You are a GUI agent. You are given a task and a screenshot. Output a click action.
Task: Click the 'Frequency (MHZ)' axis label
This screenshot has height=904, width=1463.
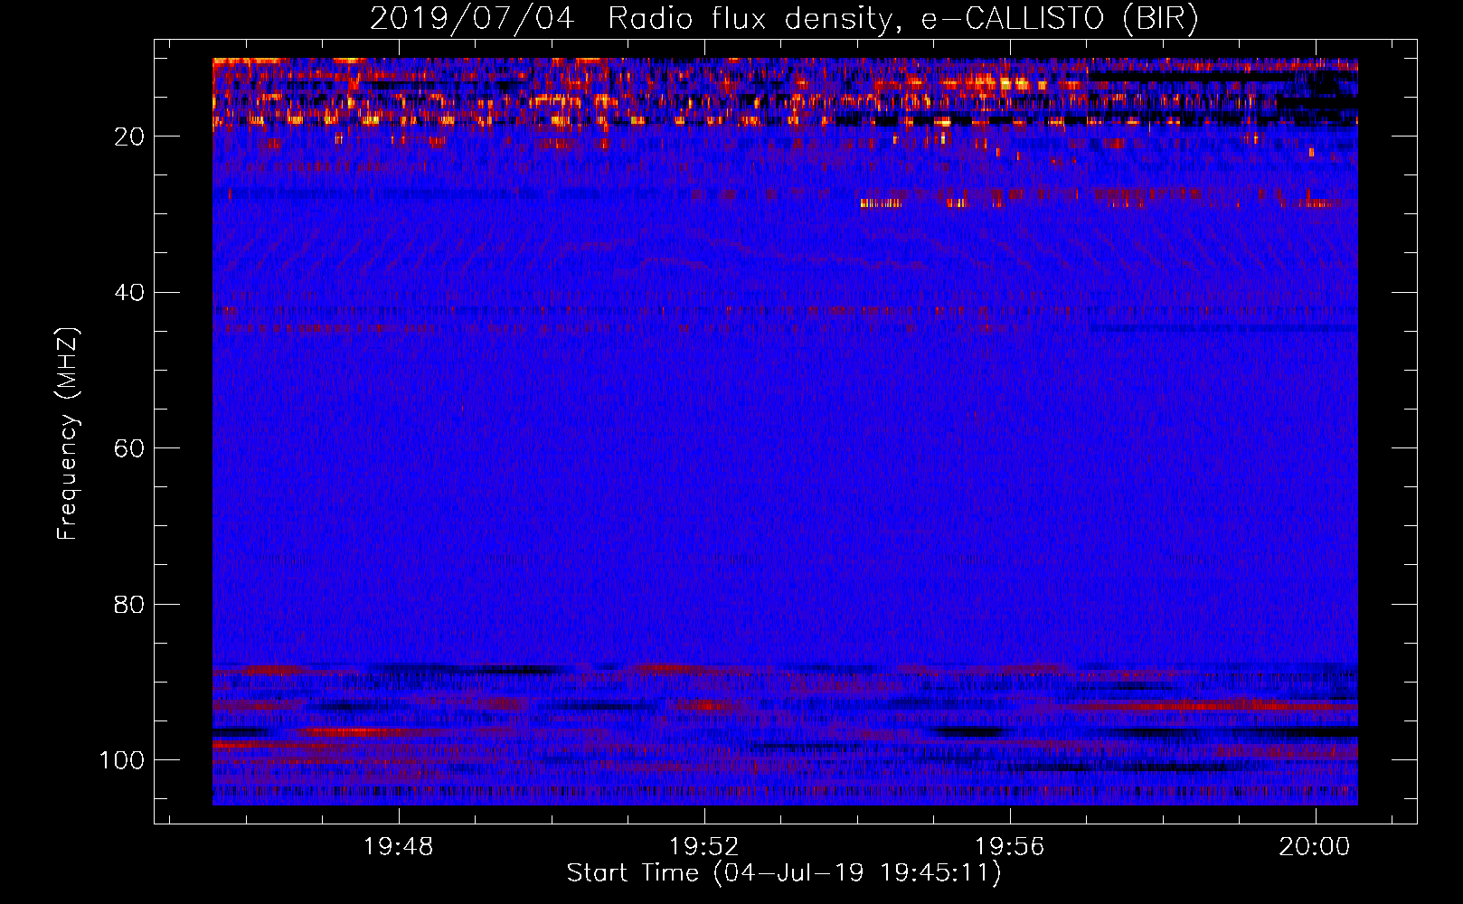click(x=68, y=434)
